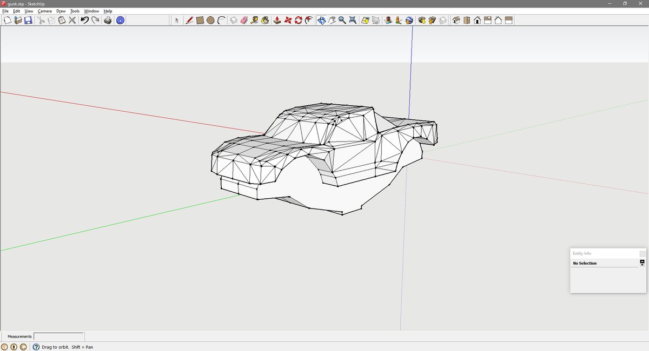Select the arrow Select tool

pos(177,21)
